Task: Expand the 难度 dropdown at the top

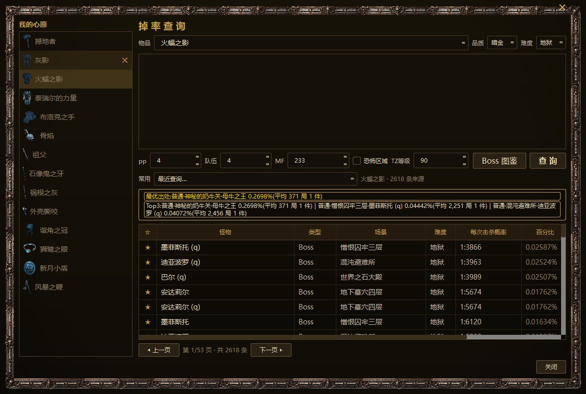Action: pos(551,43)
